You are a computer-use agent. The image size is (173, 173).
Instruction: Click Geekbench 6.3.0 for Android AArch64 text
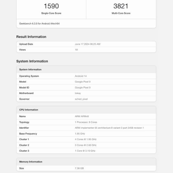click(x=40, y=24)
